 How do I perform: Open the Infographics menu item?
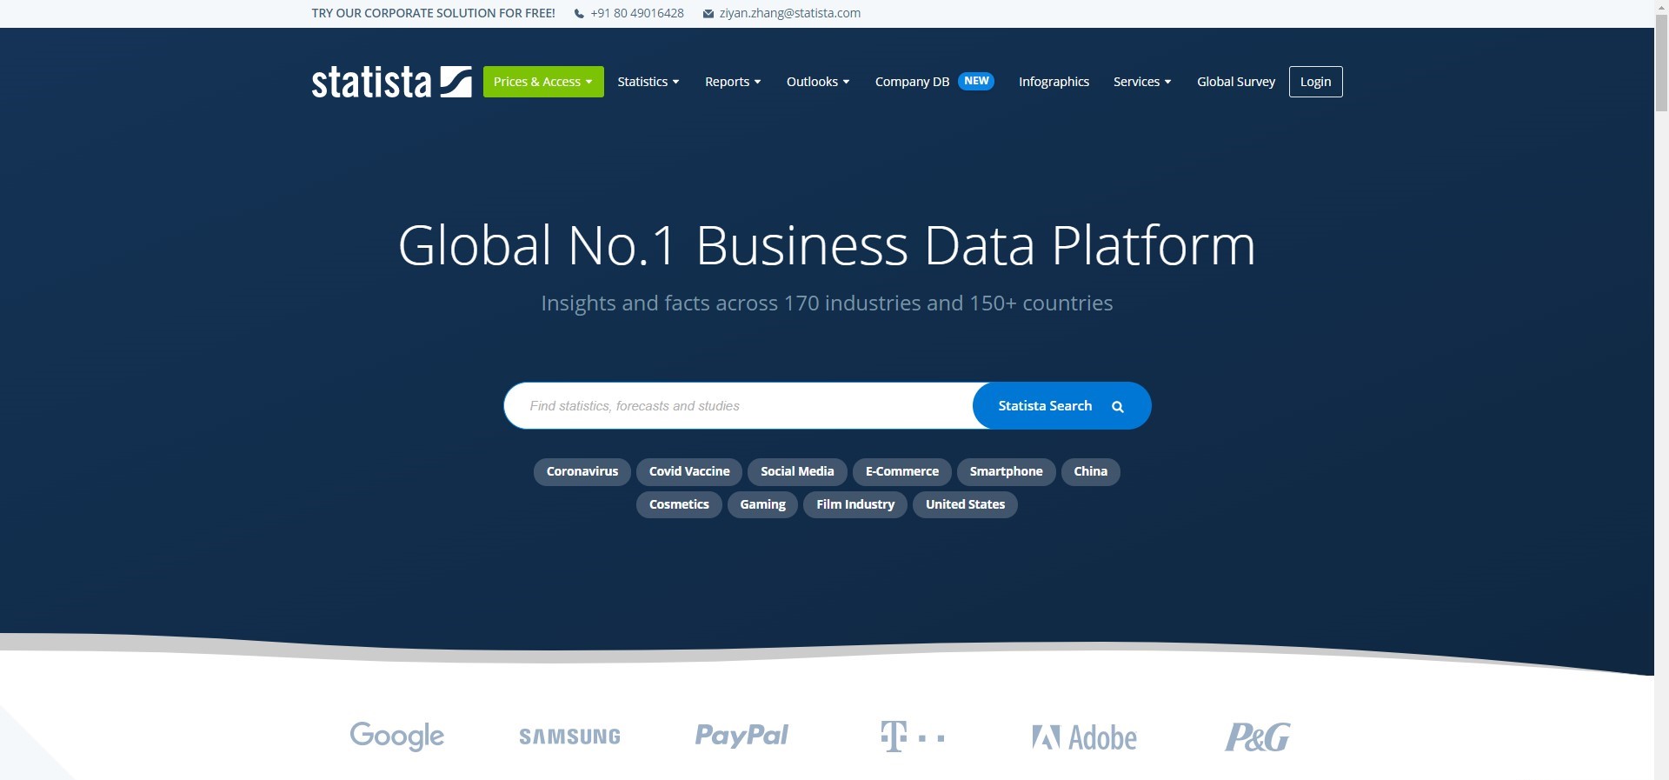point(1054,82)
